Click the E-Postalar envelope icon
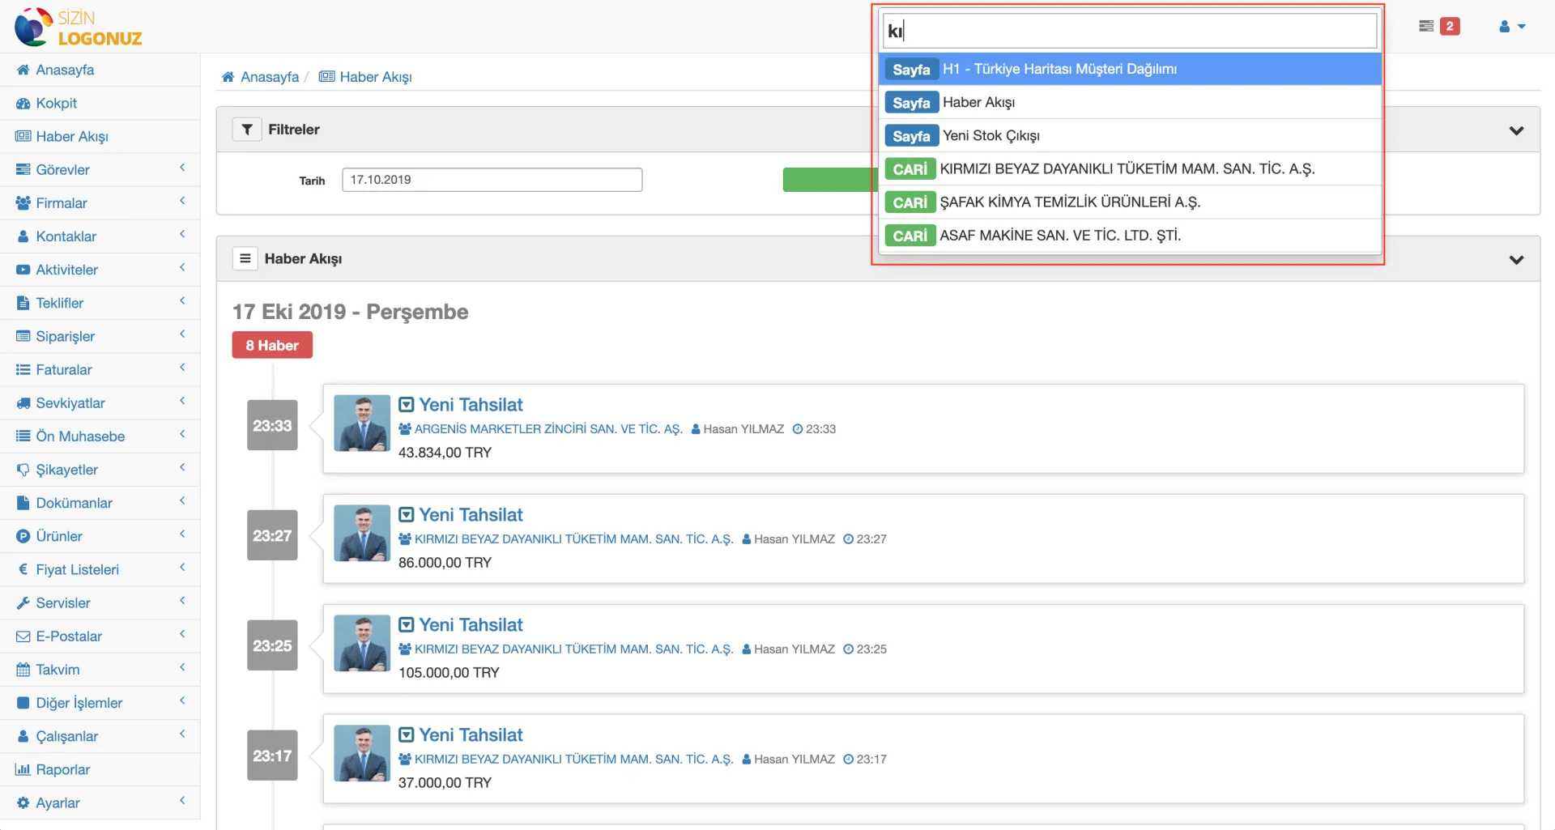1555x830 pixels. (x=23, y=636)
